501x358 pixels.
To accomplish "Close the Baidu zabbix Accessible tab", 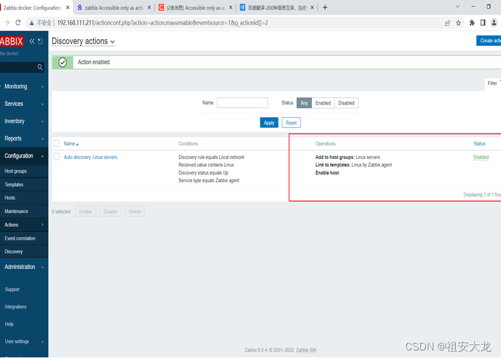I will (149, 8).
